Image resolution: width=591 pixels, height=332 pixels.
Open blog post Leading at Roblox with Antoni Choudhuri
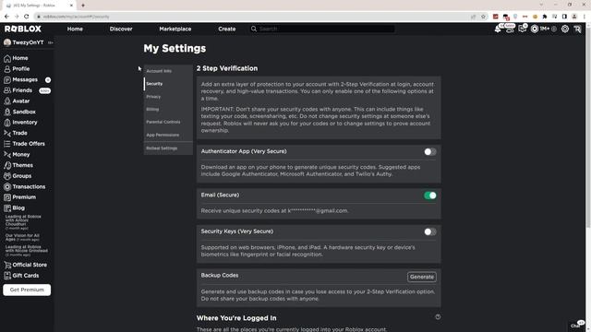pos(23,222)
